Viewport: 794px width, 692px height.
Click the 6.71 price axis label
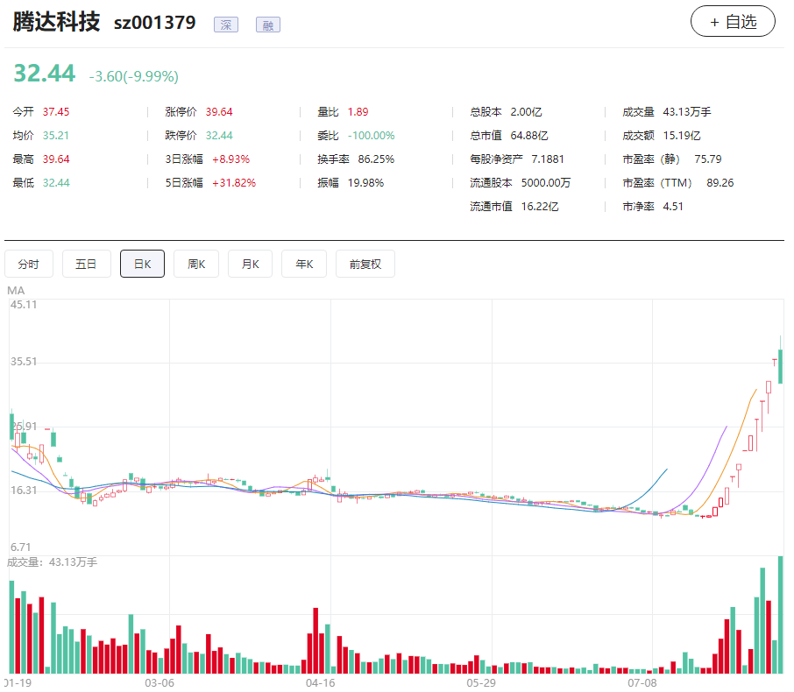click(21, 547)
